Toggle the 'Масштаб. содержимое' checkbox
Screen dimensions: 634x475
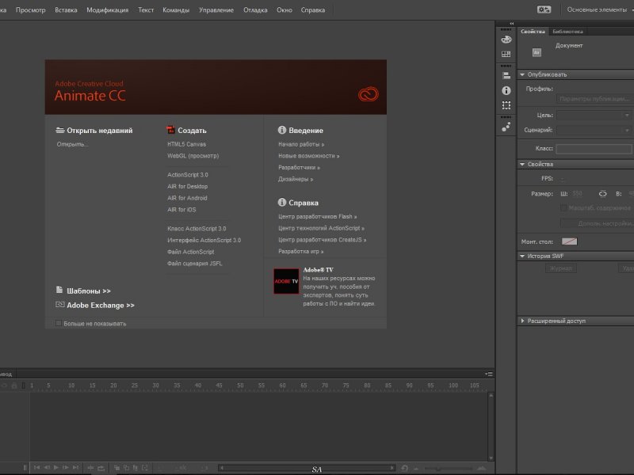click(x=563, y=207)
